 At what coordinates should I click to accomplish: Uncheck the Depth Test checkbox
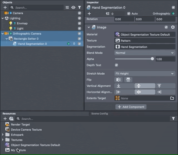click(117, 65)
